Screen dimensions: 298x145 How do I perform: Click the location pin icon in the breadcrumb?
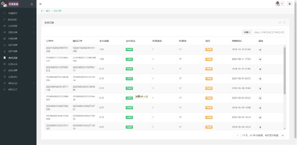tap(42, 11)
